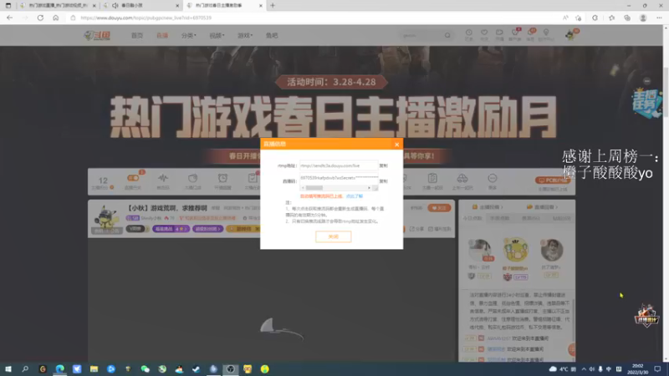Click the search magnifier icon
Image resolution: width=669 pixels, height=376 pixels.
[x=447, y=35]
